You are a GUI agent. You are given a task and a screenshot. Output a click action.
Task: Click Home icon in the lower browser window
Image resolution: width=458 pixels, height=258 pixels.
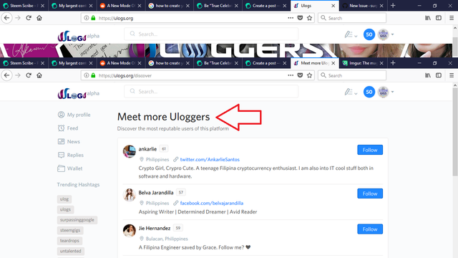click(39, 75)
